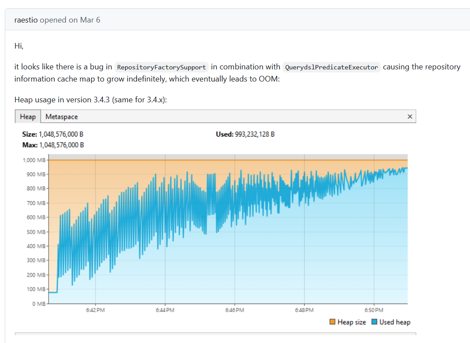This screenshot has width=470, height=343.
Task: Click the 6:42 PM time axis label
Action: point(95,310)
